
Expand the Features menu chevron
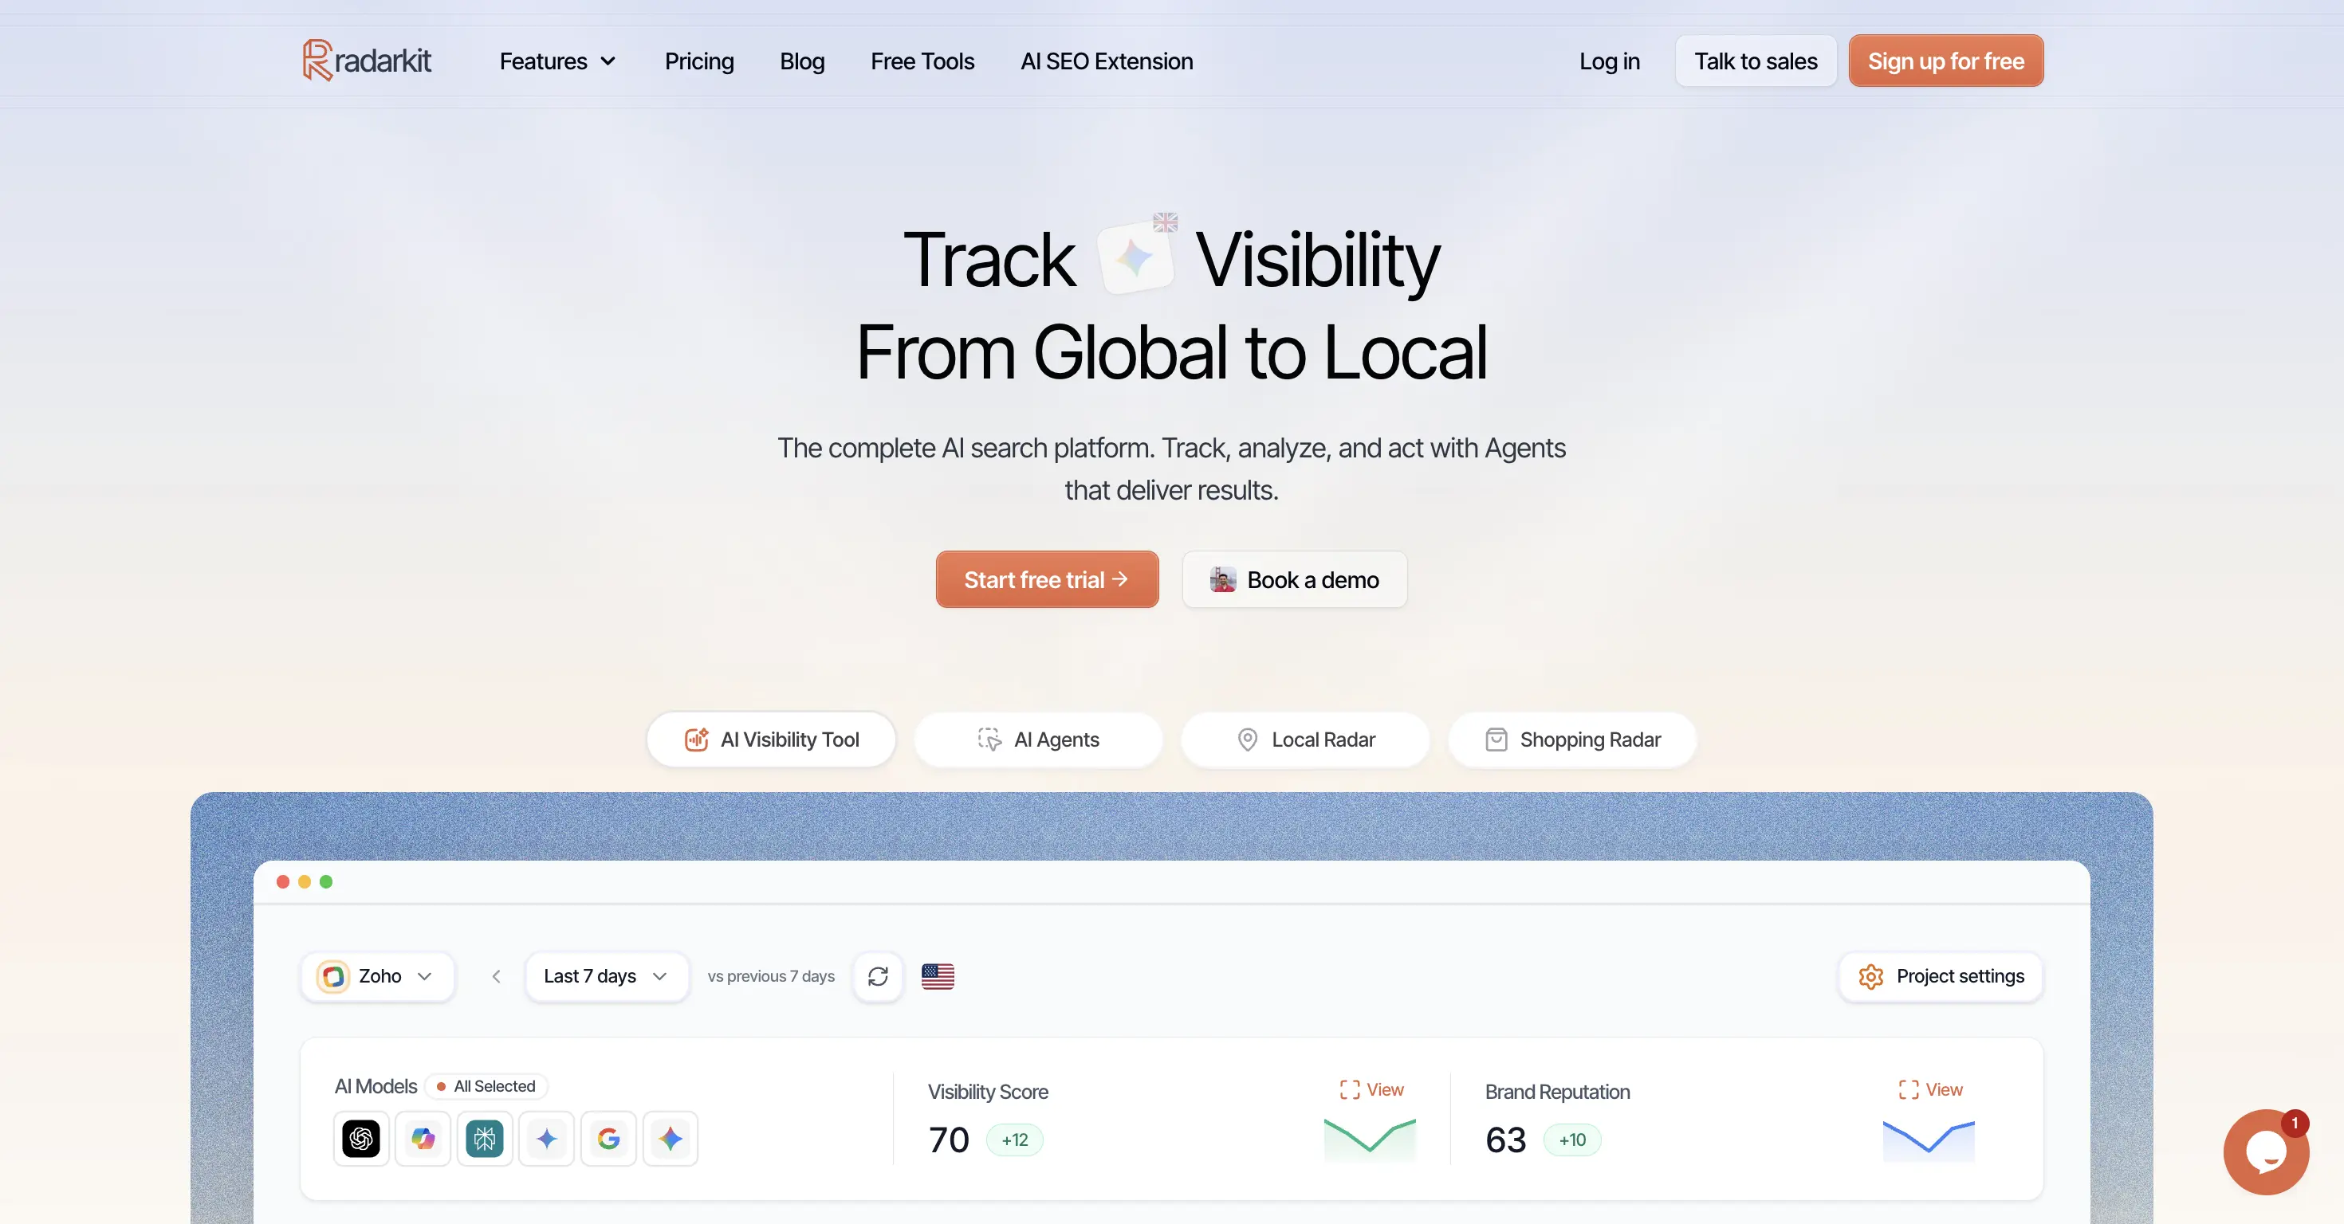click(x=609, y=61)
